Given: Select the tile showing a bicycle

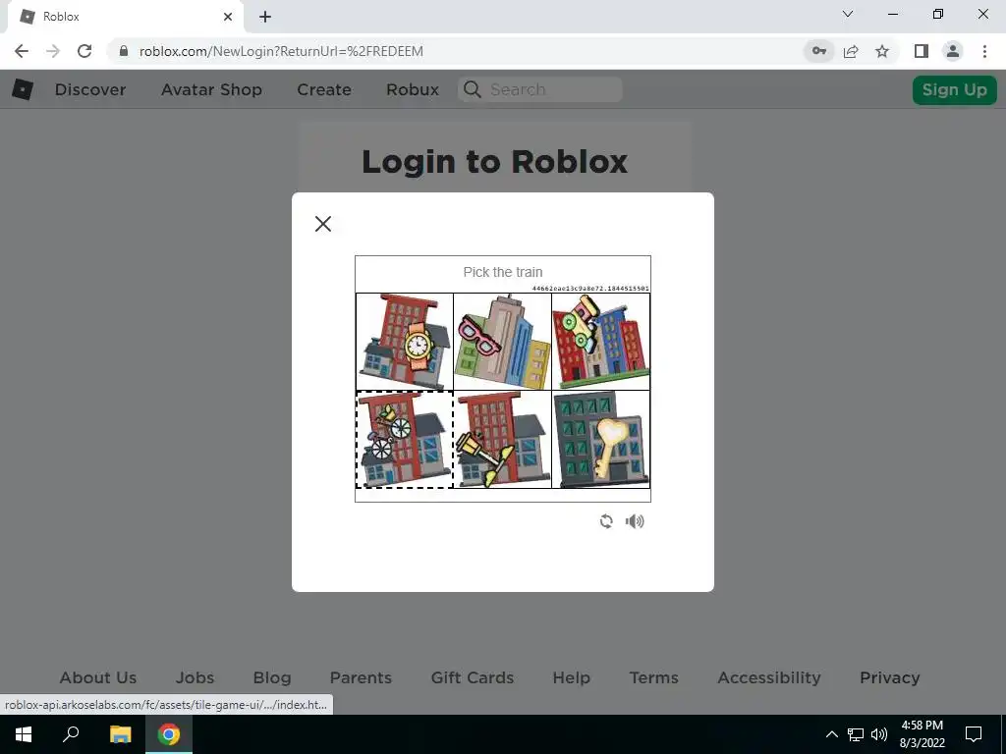Looking at the screenshot, I should [405, 440].
